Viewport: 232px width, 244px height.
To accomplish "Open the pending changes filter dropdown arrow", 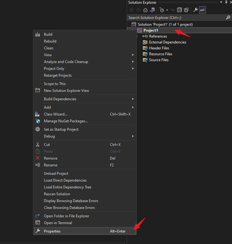I will point(167,10).
